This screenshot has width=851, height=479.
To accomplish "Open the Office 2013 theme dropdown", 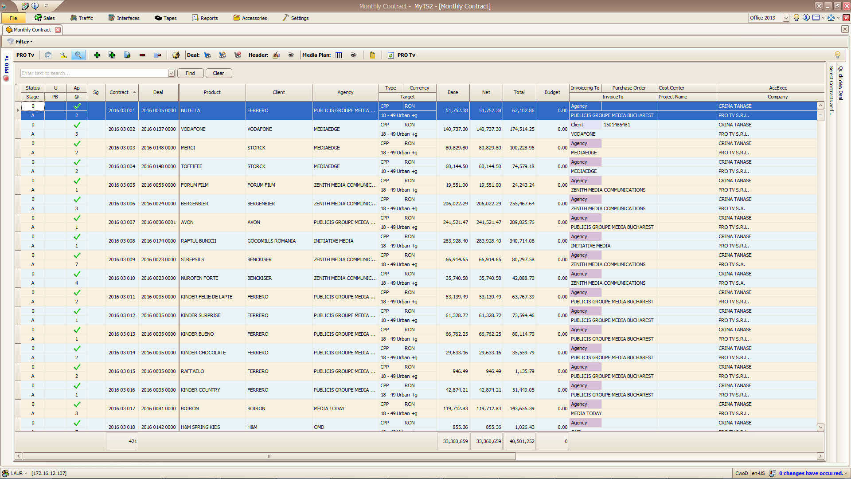I will [786, 18].
